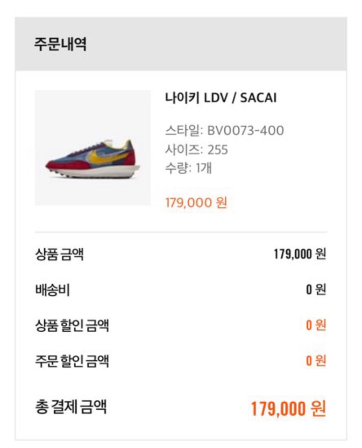Click the 상품 금액 value 179,000 원
Viewport: 362px width, 448px height.
(300, 254)
